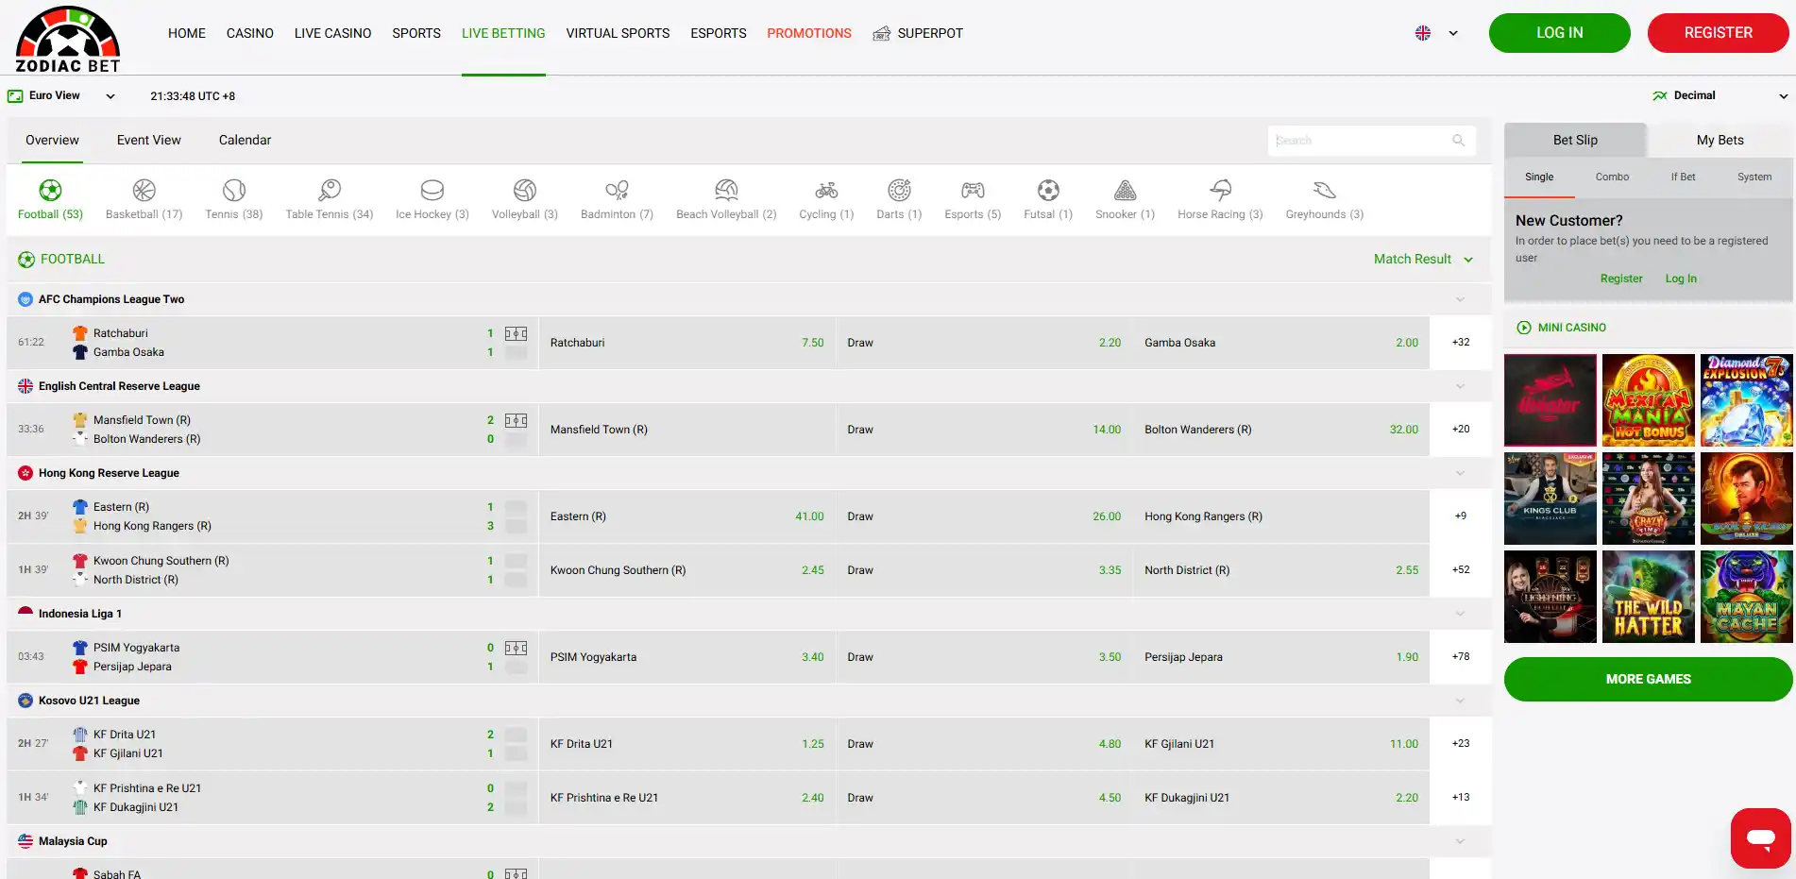The width and height of the screenshot is (1796, 879).
Task: Open the Mexican Mania casino game thumbnail
Action: pyautogui.click(x=1648, y=400)
